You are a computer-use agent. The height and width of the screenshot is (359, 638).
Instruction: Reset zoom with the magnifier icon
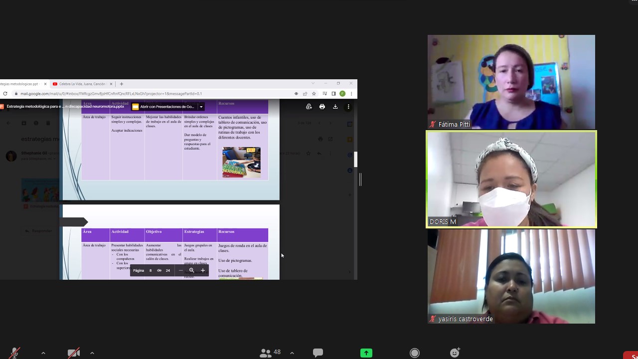(x=191, y=270)
